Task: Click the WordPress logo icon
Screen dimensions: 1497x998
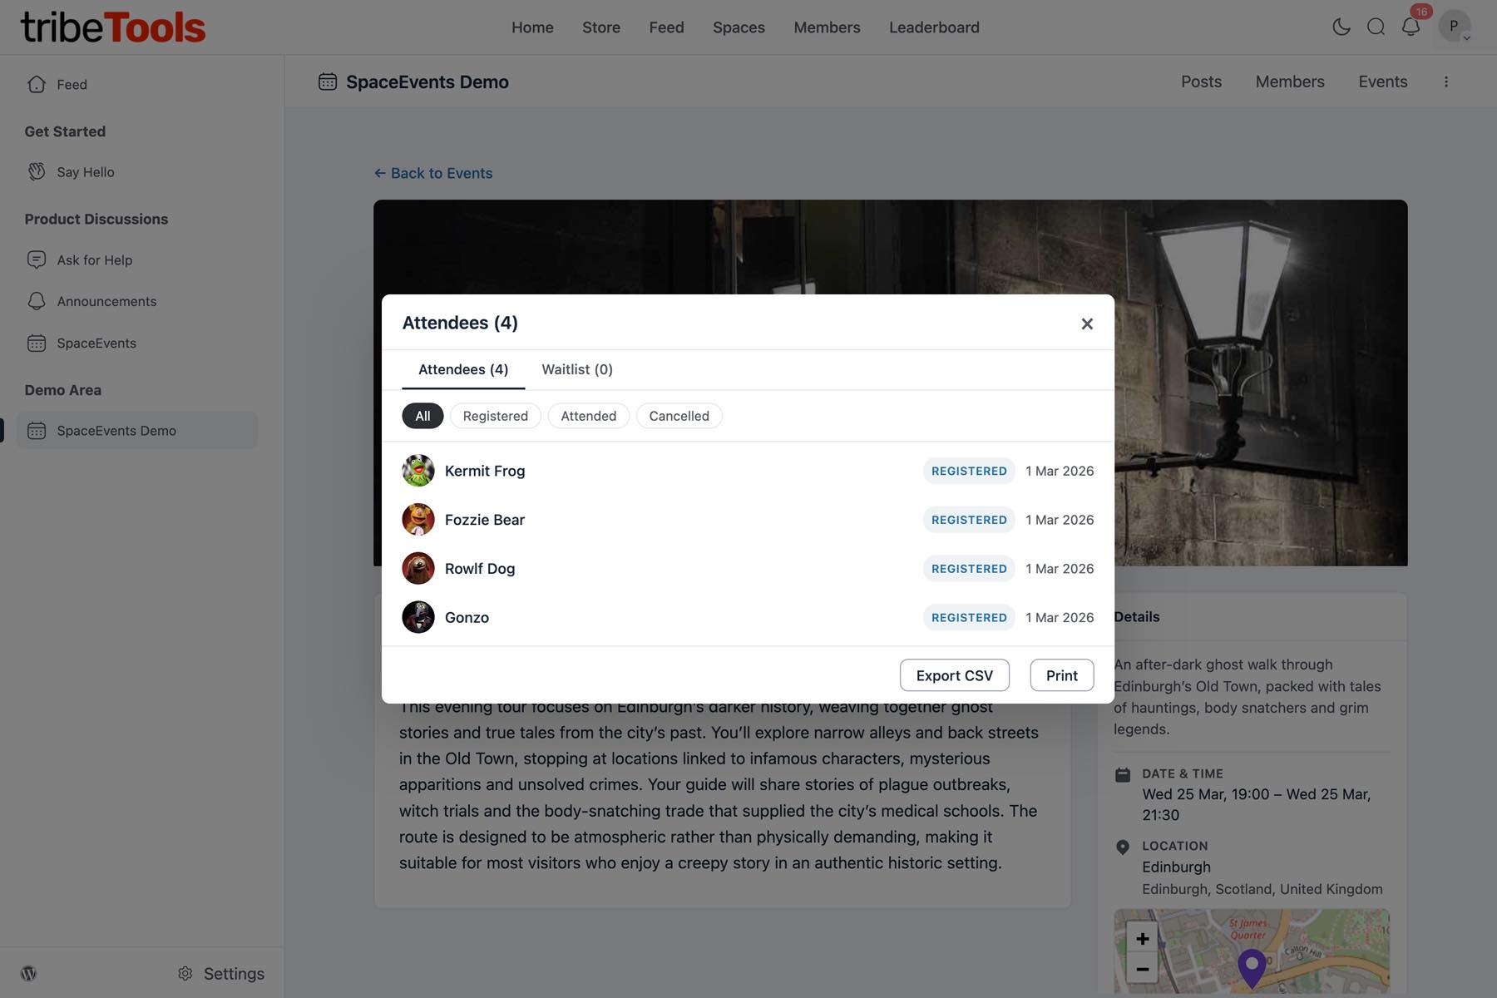Action: pyautogui.click(x=29, y=973)
